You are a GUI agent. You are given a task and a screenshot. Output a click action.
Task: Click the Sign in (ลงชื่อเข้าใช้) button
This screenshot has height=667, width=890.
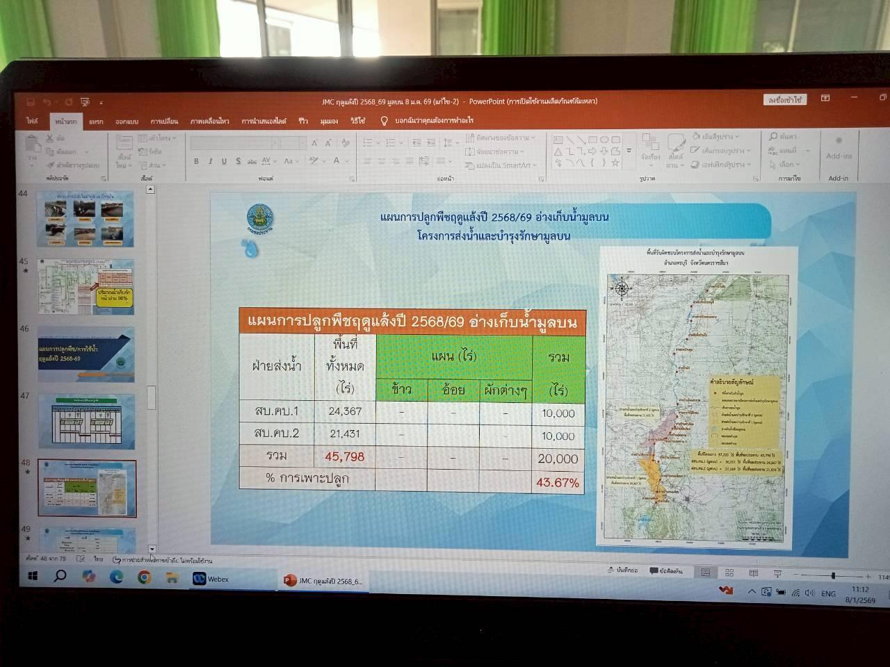[x=784, y=100]
